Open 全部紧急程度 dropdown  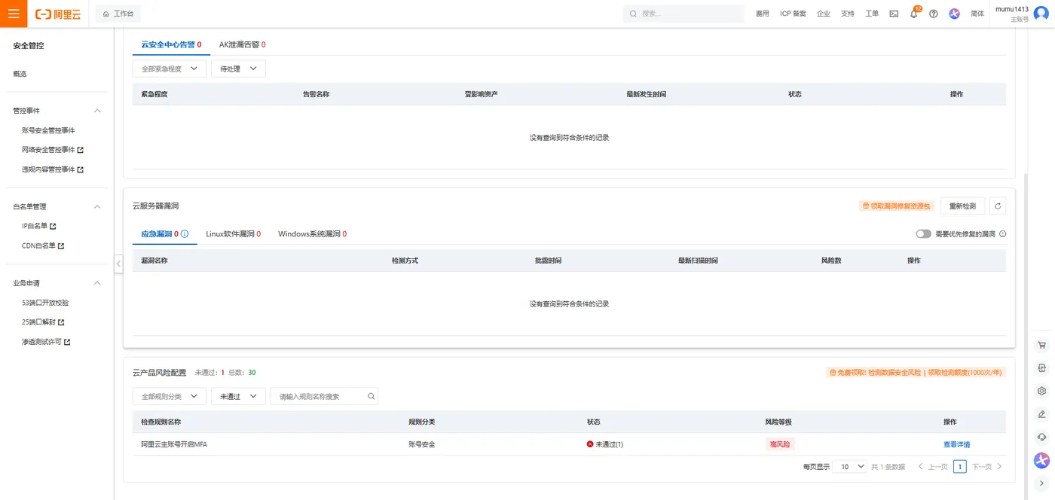click(x=170, y=69)
